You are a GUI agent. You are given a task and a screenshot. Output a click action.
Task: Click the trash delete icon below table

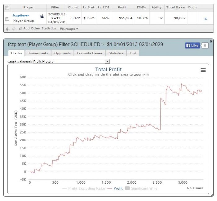7,29
